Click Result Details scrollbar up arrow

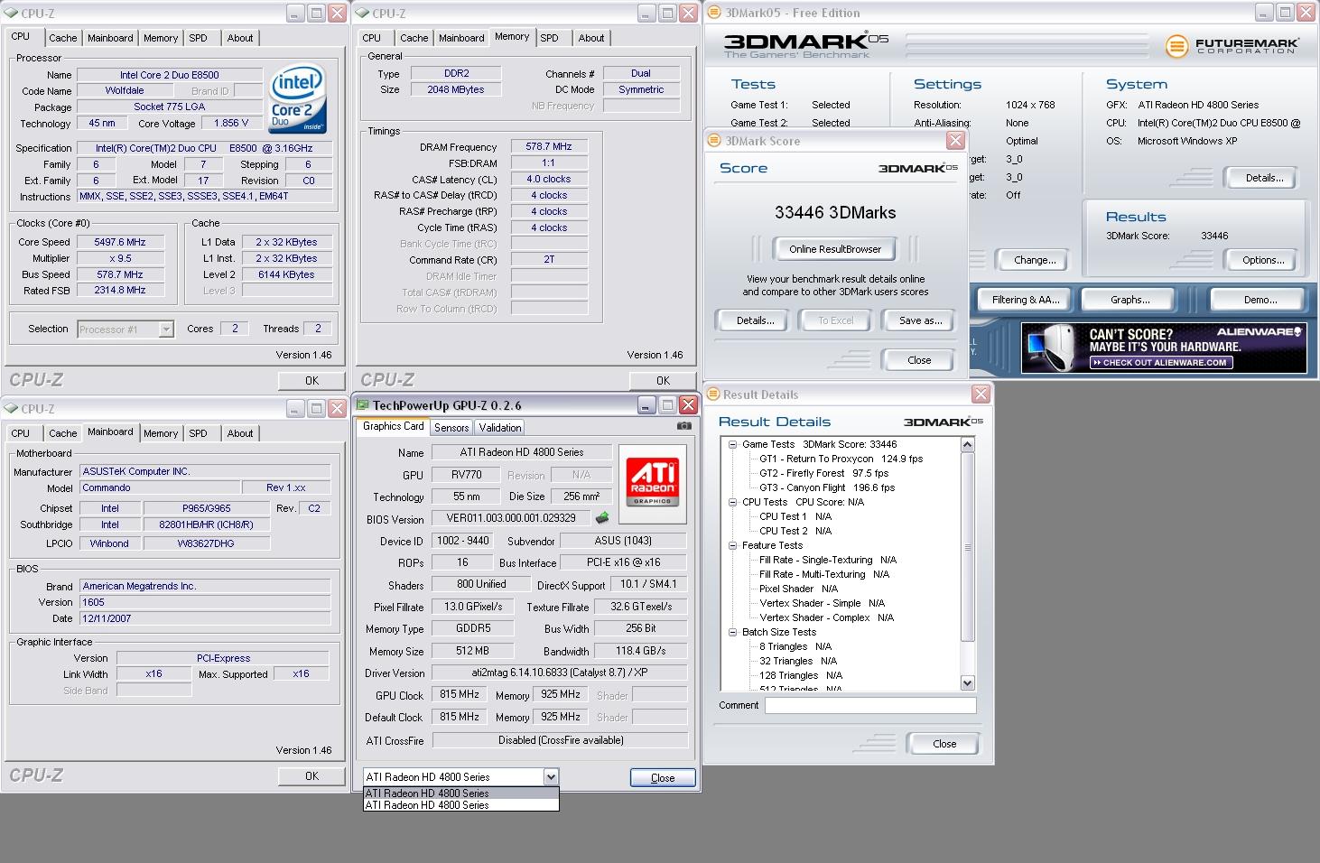tap(967, 445)
